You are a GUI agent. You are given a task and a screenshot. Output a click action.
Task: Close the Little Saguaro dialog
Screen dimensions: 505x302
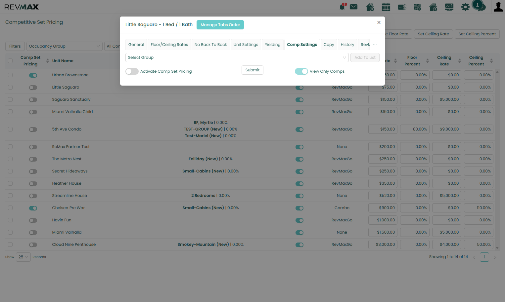point(379,22)
